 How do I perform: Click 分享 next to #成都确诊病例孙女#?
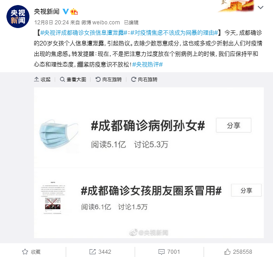233,125
